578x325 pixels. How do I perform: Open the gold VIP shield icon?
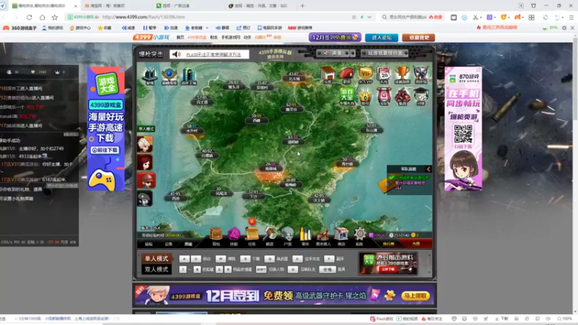[x=366, y=74]
